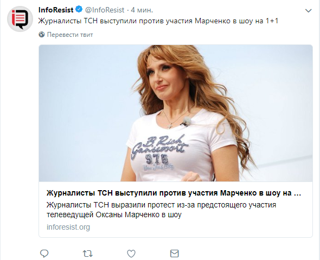This screenshot has height=260, width=320.
Task: Open the article preview photo
Action: [176, 113]
